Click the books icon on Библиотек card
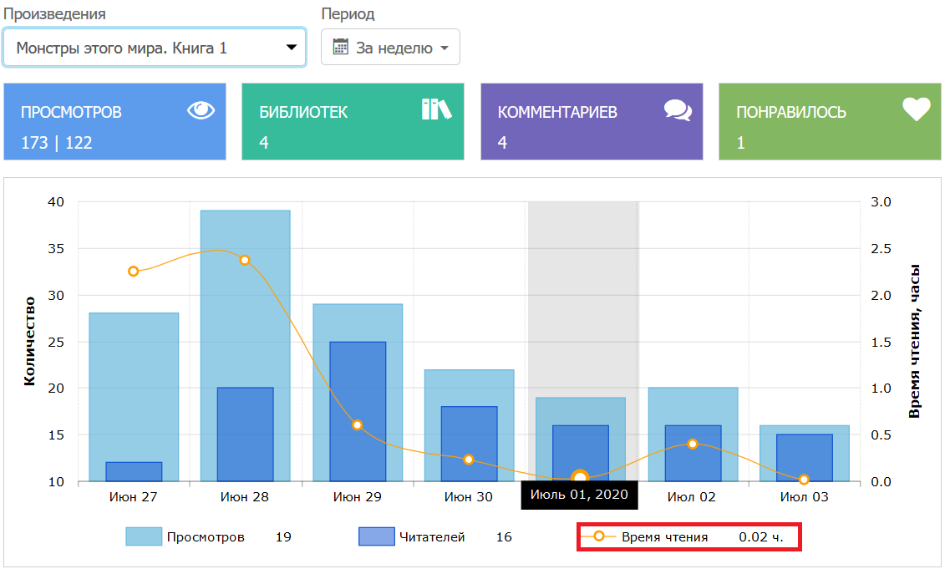This screenshot has width=950, height=569. [436, 109]
